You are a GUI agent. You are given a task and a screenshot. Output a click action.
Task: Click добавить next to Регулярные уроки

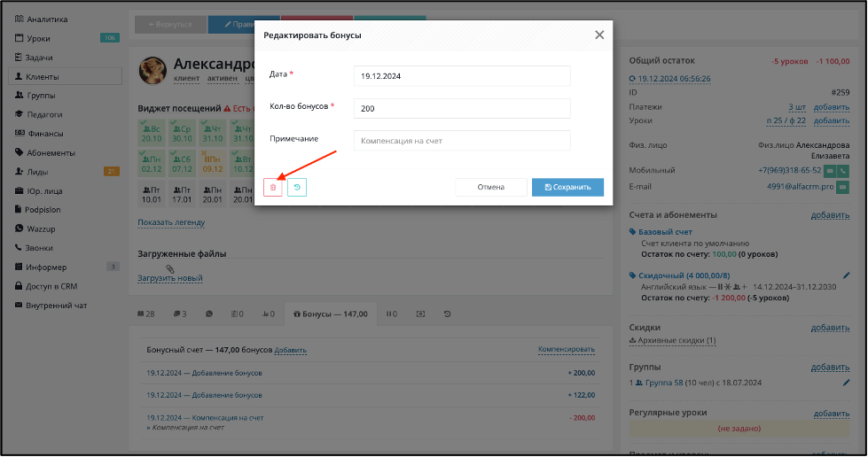(x=832, y=414)
